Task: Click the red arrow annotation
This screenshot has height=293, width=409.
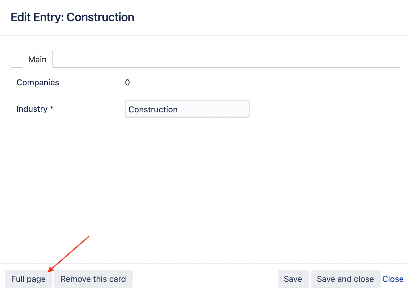Action: 68,254
